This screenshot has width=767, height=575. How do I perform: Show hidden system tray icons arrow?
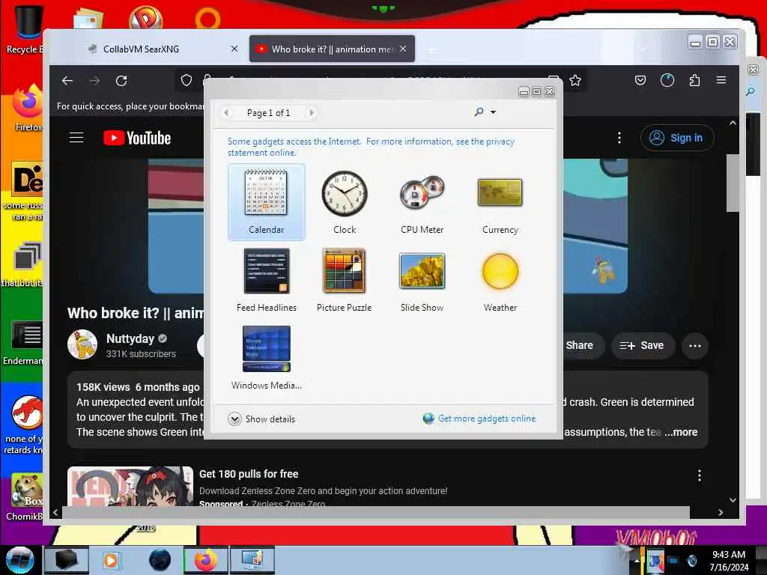(x=637, y=560)
